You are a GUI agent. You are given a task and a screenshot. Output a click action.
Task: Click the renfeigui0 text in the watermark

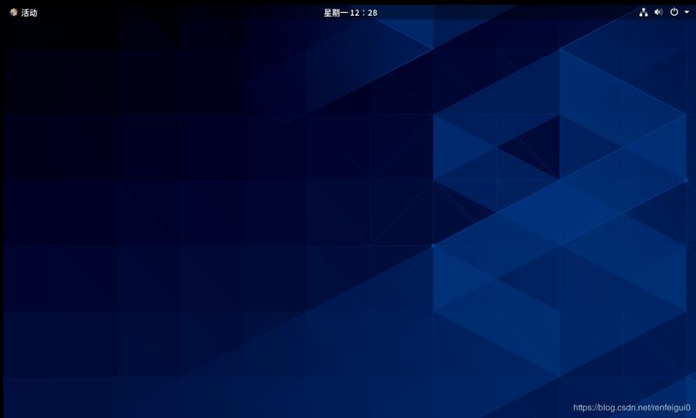coord(671,407)
